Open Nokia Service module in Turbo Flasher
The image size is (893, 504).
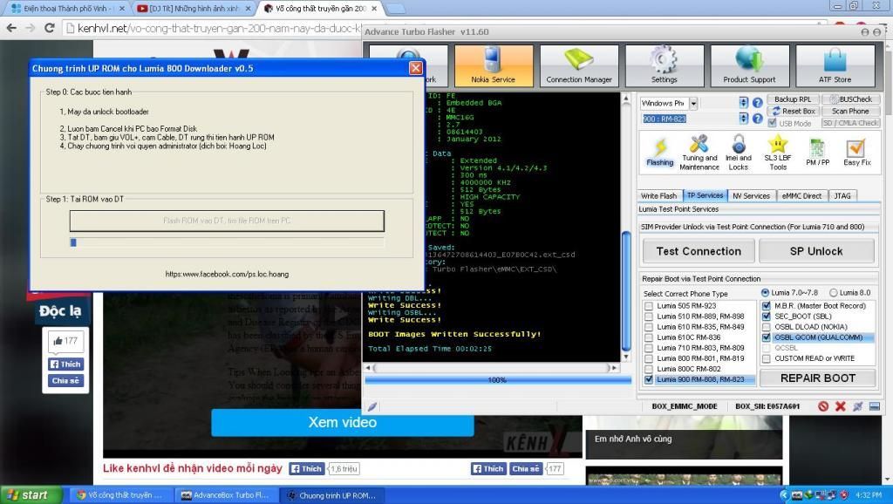(x=494, y=65)
